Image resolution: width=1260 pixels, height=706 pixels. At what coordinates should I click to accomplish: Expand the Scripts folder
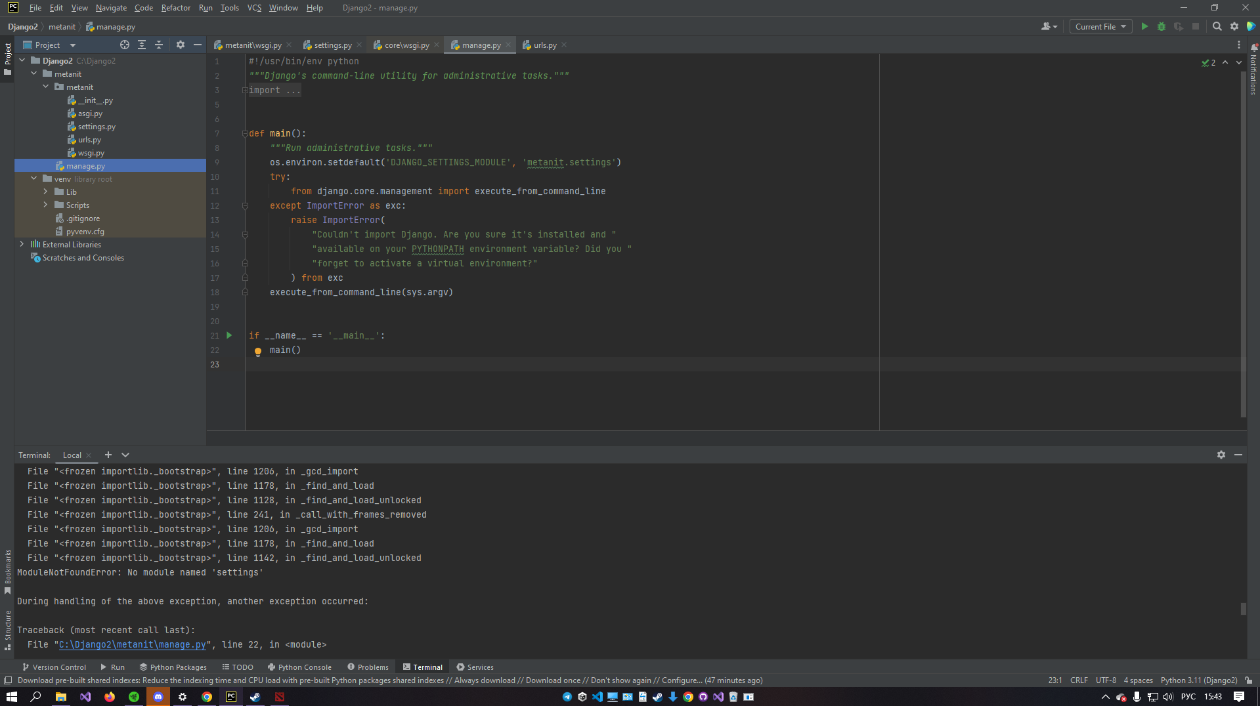coord(46,205)
